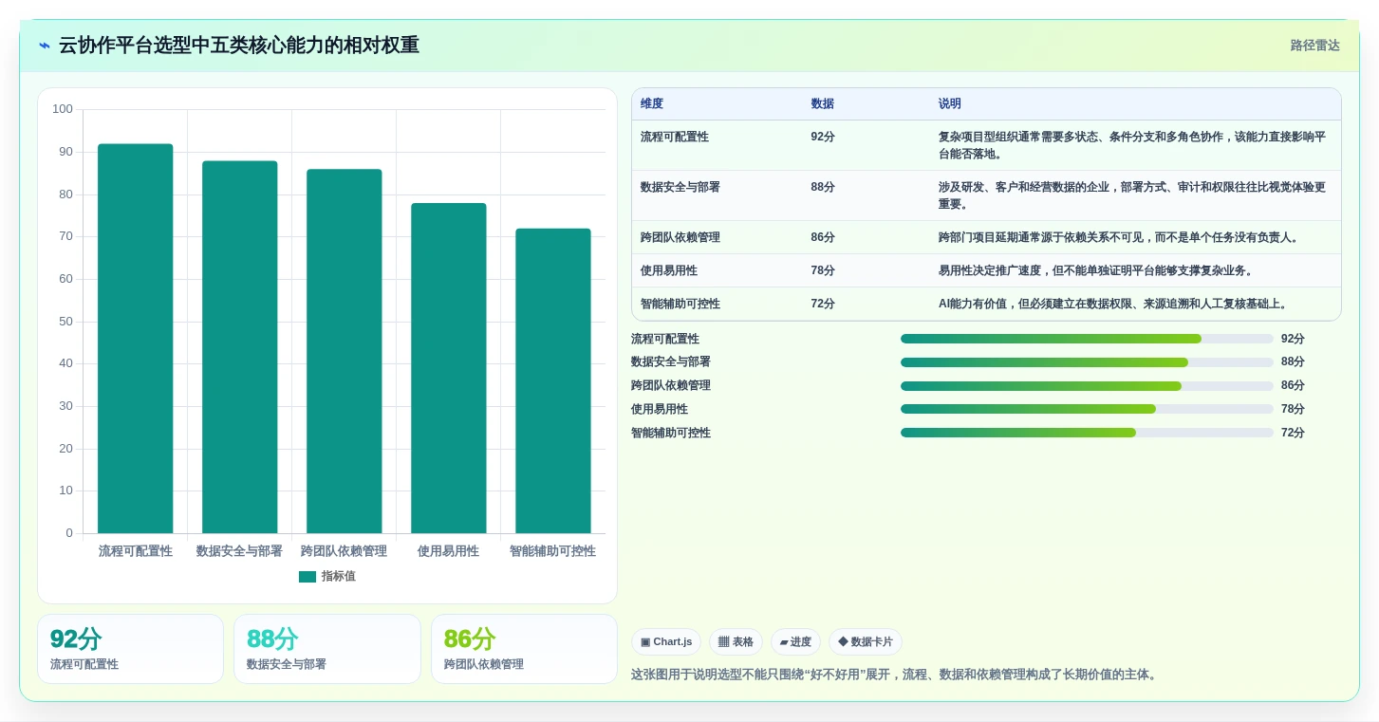Select the 表格 tag chip
The height and width of the screenshot is (722, 1379).
pos(736,642)
